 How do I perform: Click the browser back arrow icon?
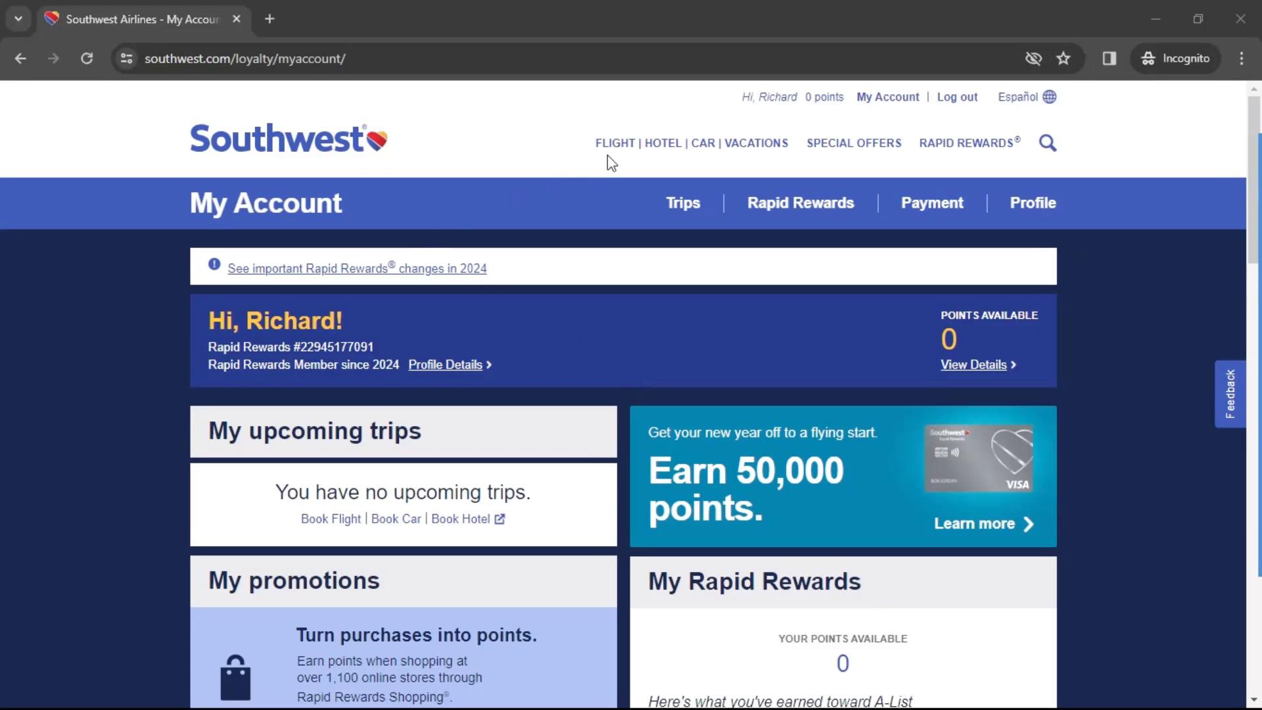click(x=21, y=58)
